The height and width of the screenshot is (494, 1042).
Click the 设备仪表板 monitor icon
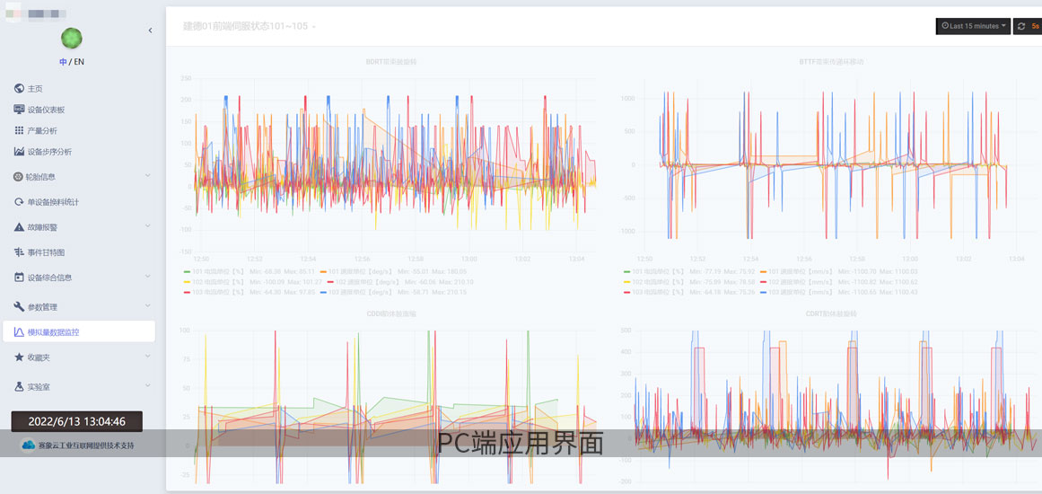(19, 110)
